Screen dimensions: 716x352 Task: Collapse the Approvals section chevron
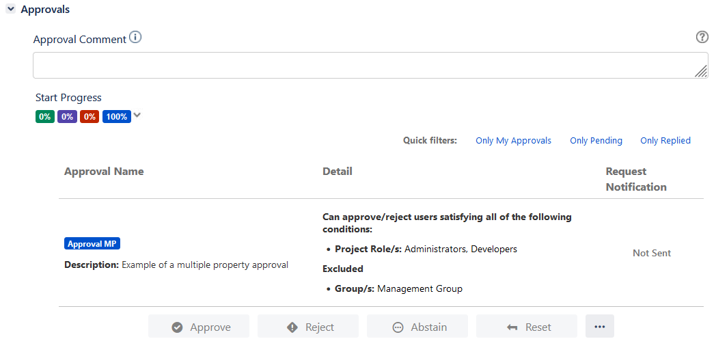[x=11, y=10]
